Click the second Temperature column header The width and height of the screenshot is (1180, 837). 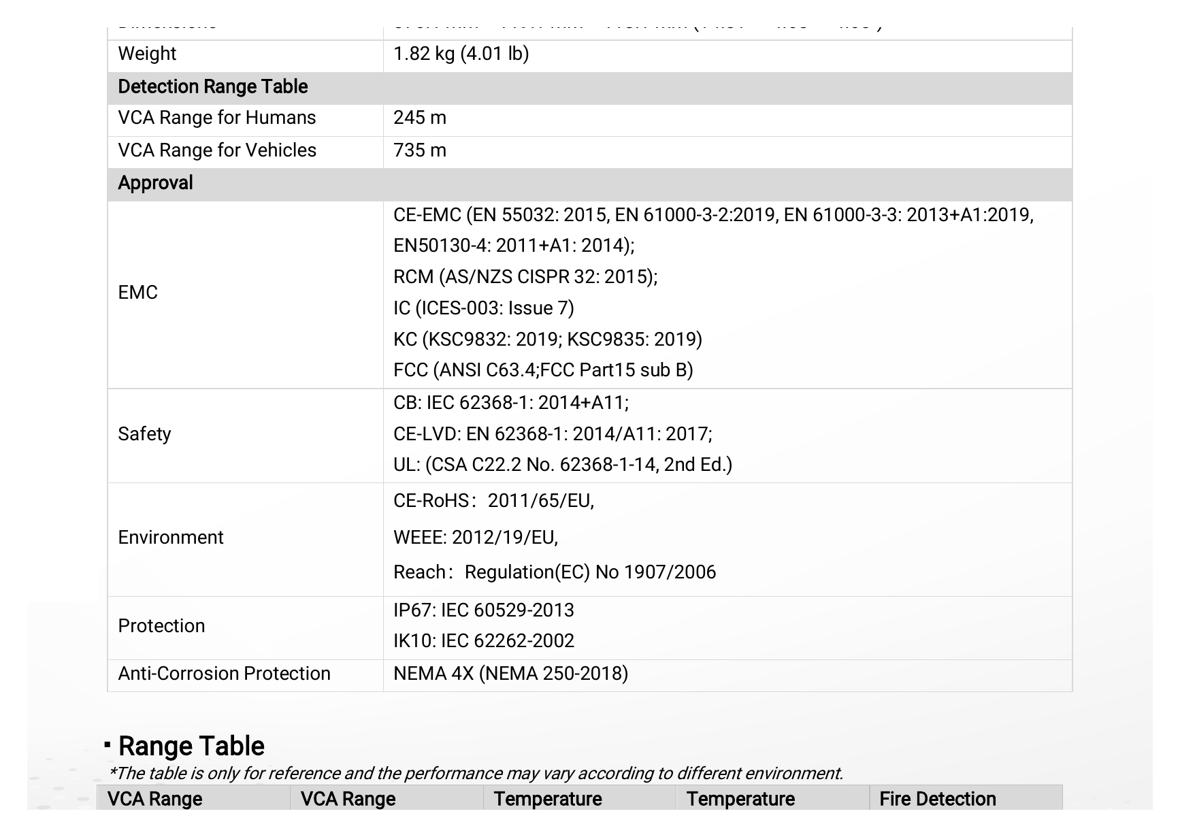pyautogui.click(x=740, y=799)
